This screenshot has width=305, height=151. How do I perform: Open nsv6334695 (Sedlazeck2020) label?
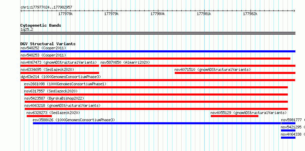(47, 70)
